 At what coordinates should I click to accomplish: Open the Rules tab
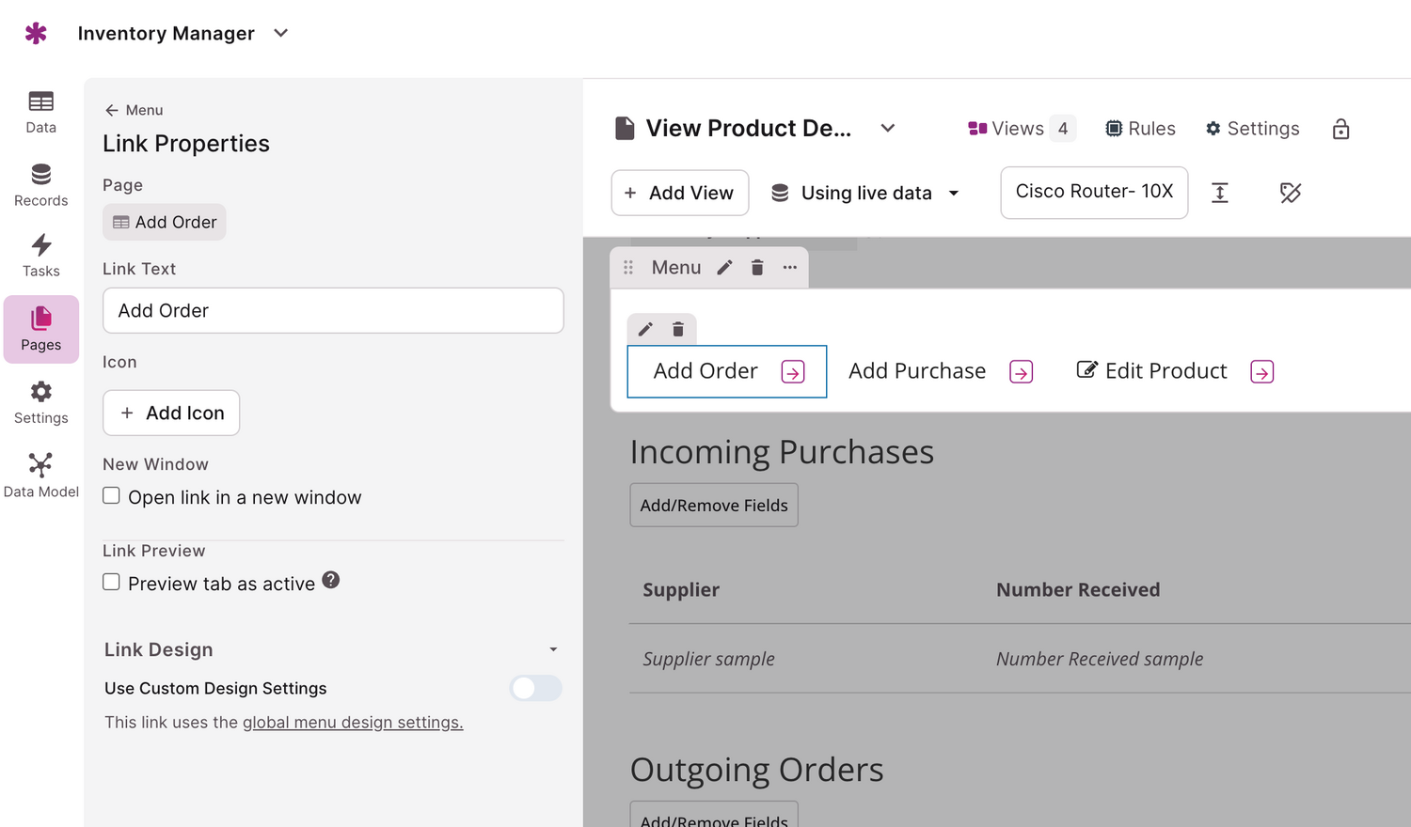pyautogui.click(x=1140, y=129)
